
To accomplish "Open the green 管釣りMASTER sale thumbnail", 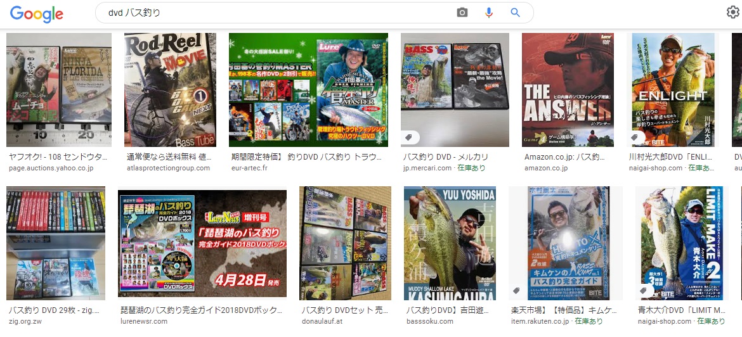I will coord(308,90).
